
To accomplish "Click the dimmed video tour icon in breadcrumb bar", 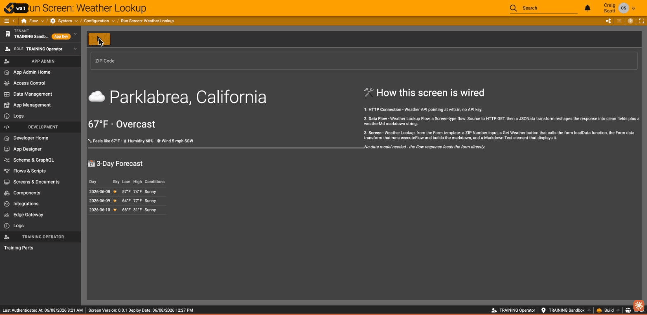I will coord(619,21).
